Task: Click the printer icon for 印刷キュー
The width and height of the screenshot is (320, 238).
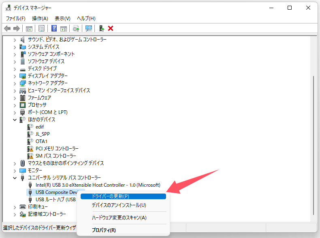Action: click(23, 206)
